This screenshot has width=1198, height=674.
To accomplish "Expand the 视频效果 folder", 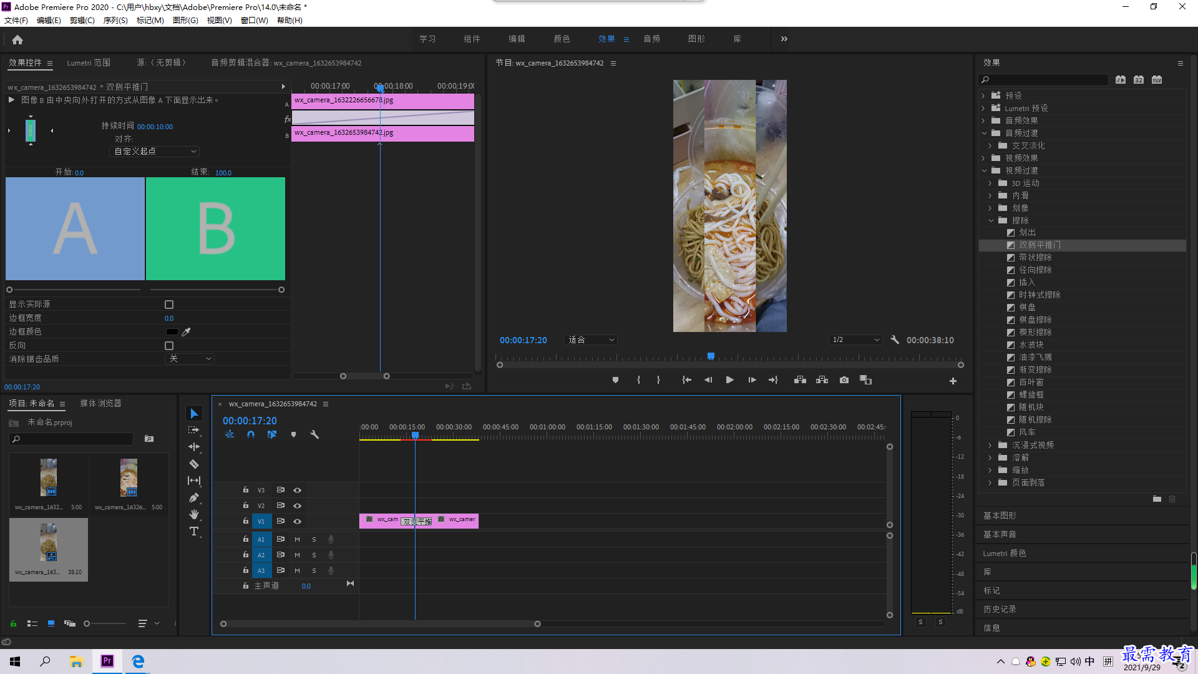I will (983, 158).
